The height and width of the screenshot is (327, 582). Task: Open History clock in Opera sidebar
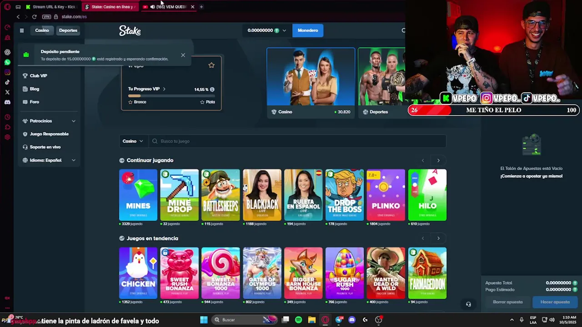coord(7,117)
